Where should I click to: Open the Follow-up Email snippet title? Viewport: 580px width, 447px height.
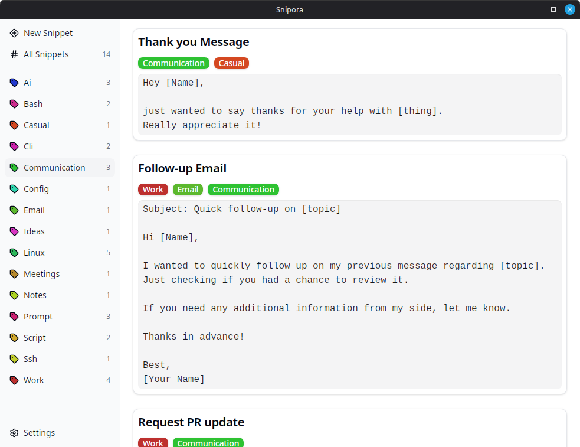click(x=182, y=168)
